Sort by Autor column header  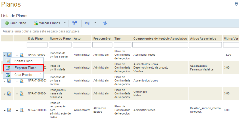[x=78, y=39]
